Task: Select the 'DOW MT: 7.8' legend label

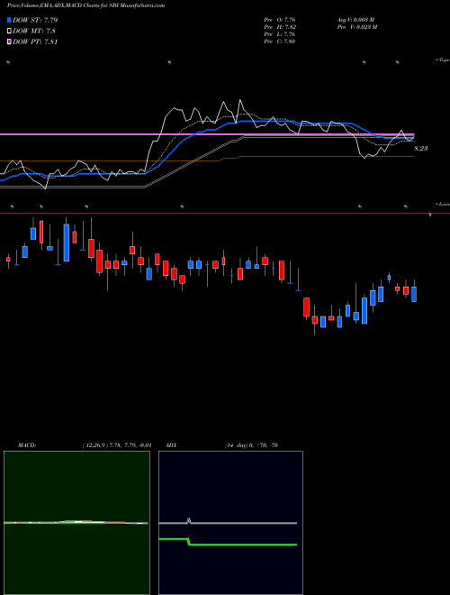Action: (34, 31)
